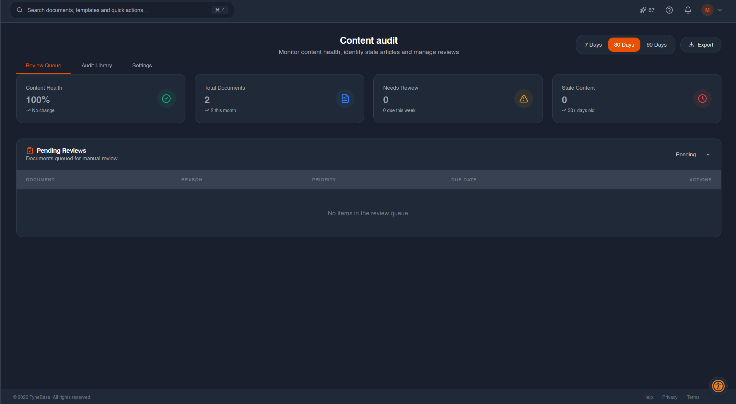Select the 30 Days range
This screenshot has width=736, height=404.
point(624,45)
